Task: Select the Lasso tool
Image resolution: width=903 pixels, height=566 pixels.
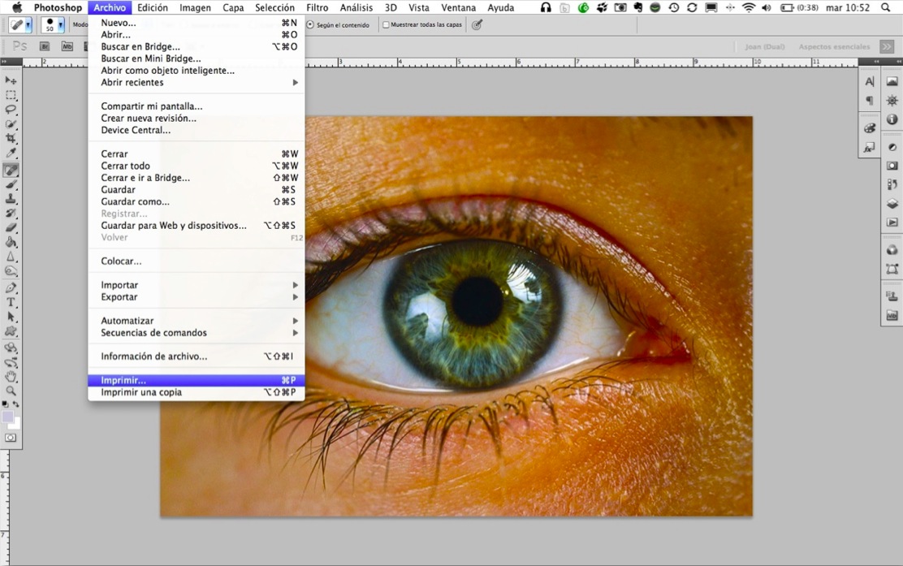Action: [11, 110]
